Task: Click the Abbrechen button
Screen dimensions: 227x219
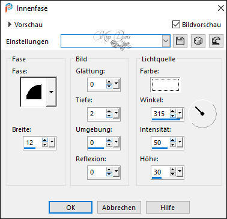Action: click(x=119, y=208)
